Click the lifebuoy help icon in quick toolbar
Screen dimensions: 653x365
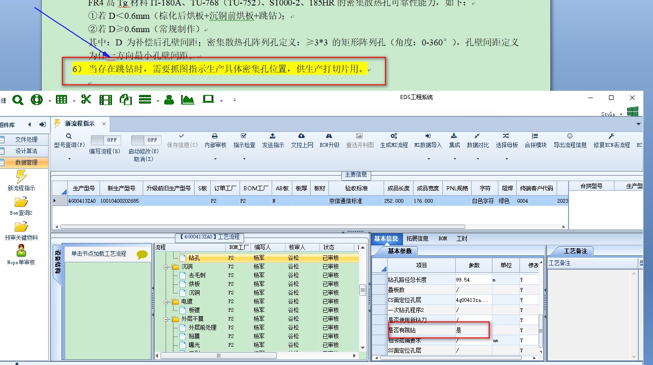tap(37, 100)
